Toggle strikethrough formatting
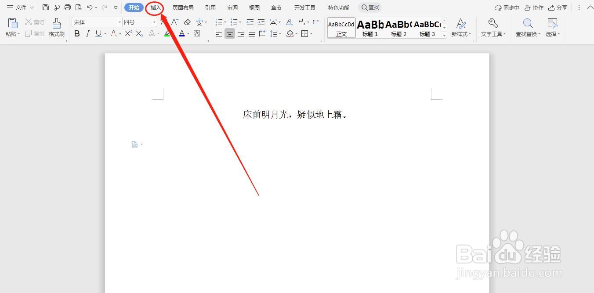The height and width of the screenshot is (293, 594). pos(113,33)
